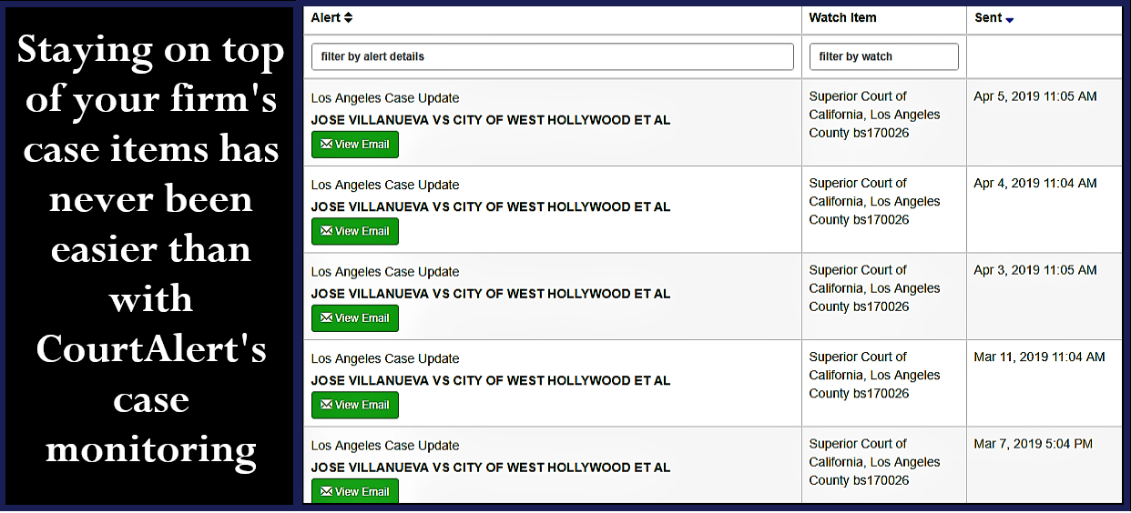Click 'Los Angeles Case Update' in the Apr 4 row

(385, 185)
